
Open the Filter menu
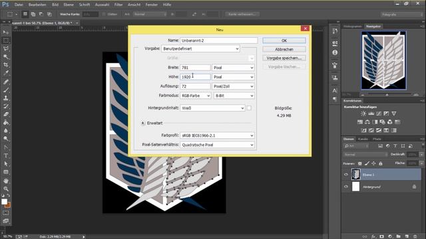point(118,5)
